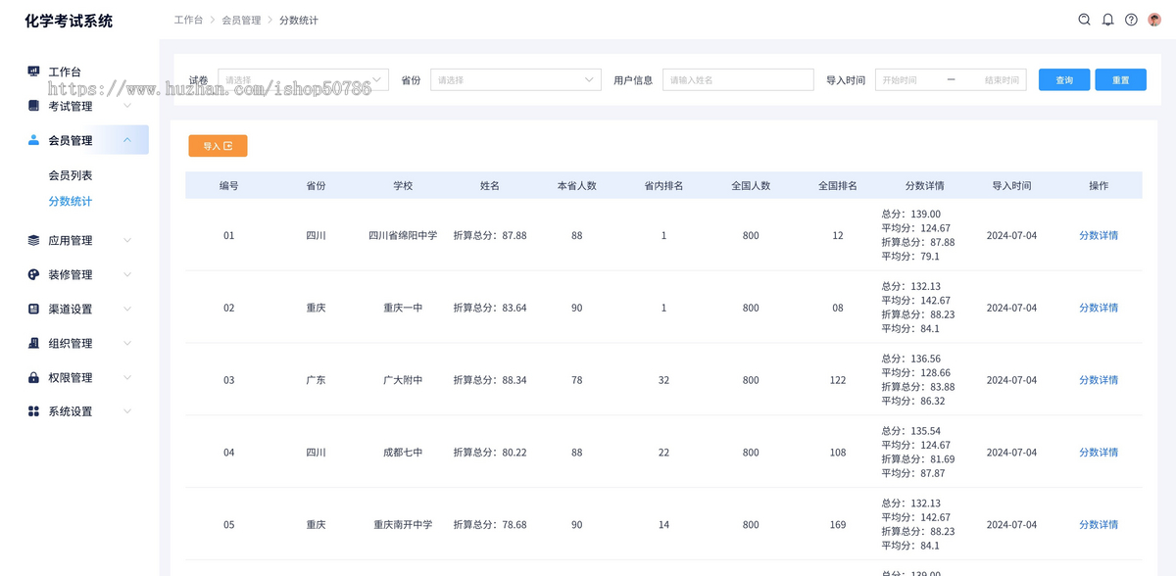
Task: Expand the 渠道设置 menu chevron
Action: tap(127, 309)
